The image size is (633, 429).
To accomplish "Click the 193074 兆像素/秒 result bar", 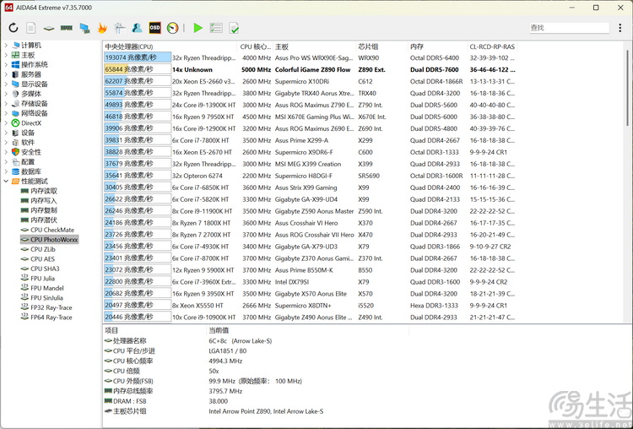I will coord(138,57).
